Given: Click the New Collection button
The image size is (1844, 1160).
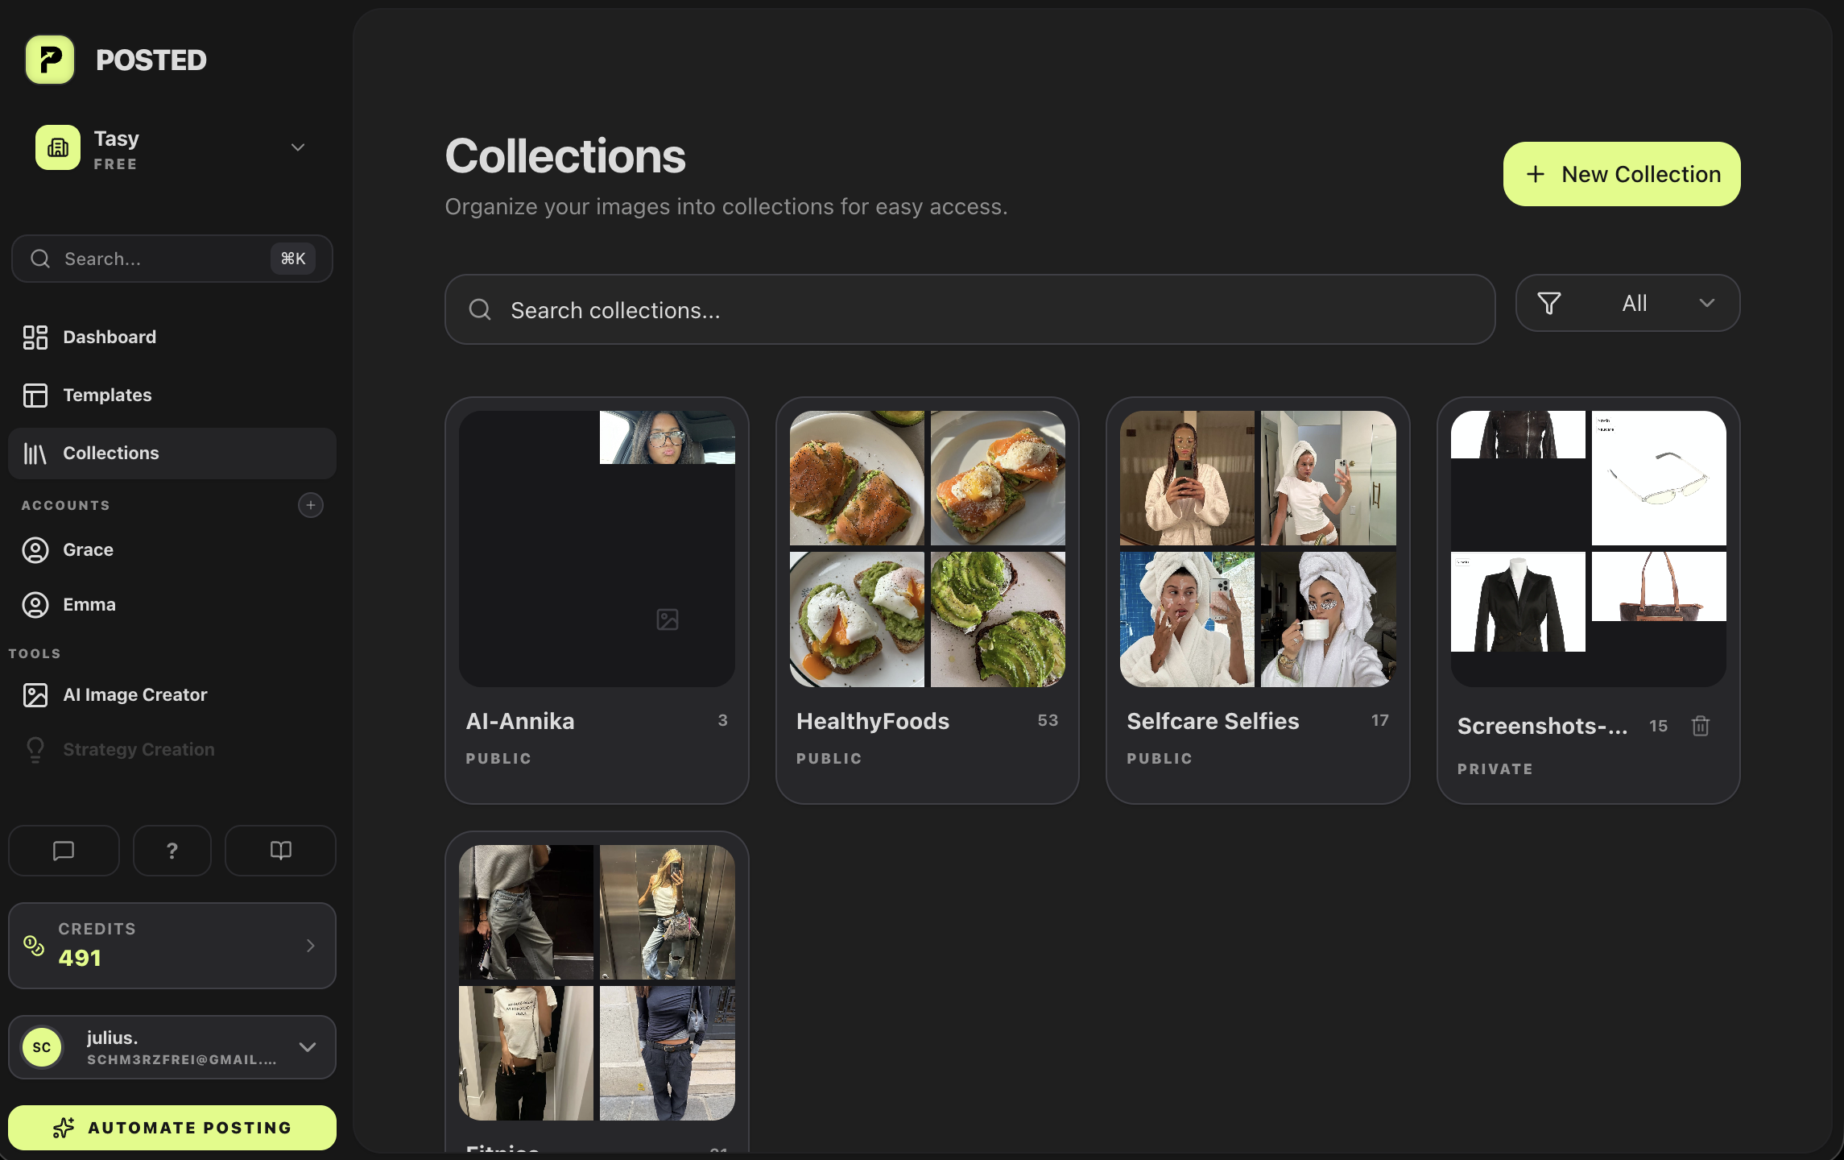Looking at the screenshot, I should tap(1621, 174).
